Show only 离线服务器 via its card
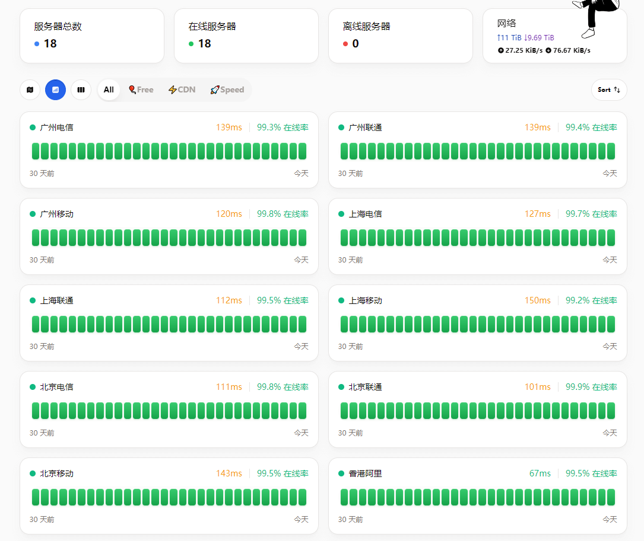644x541 pixels. coord(401,36)
